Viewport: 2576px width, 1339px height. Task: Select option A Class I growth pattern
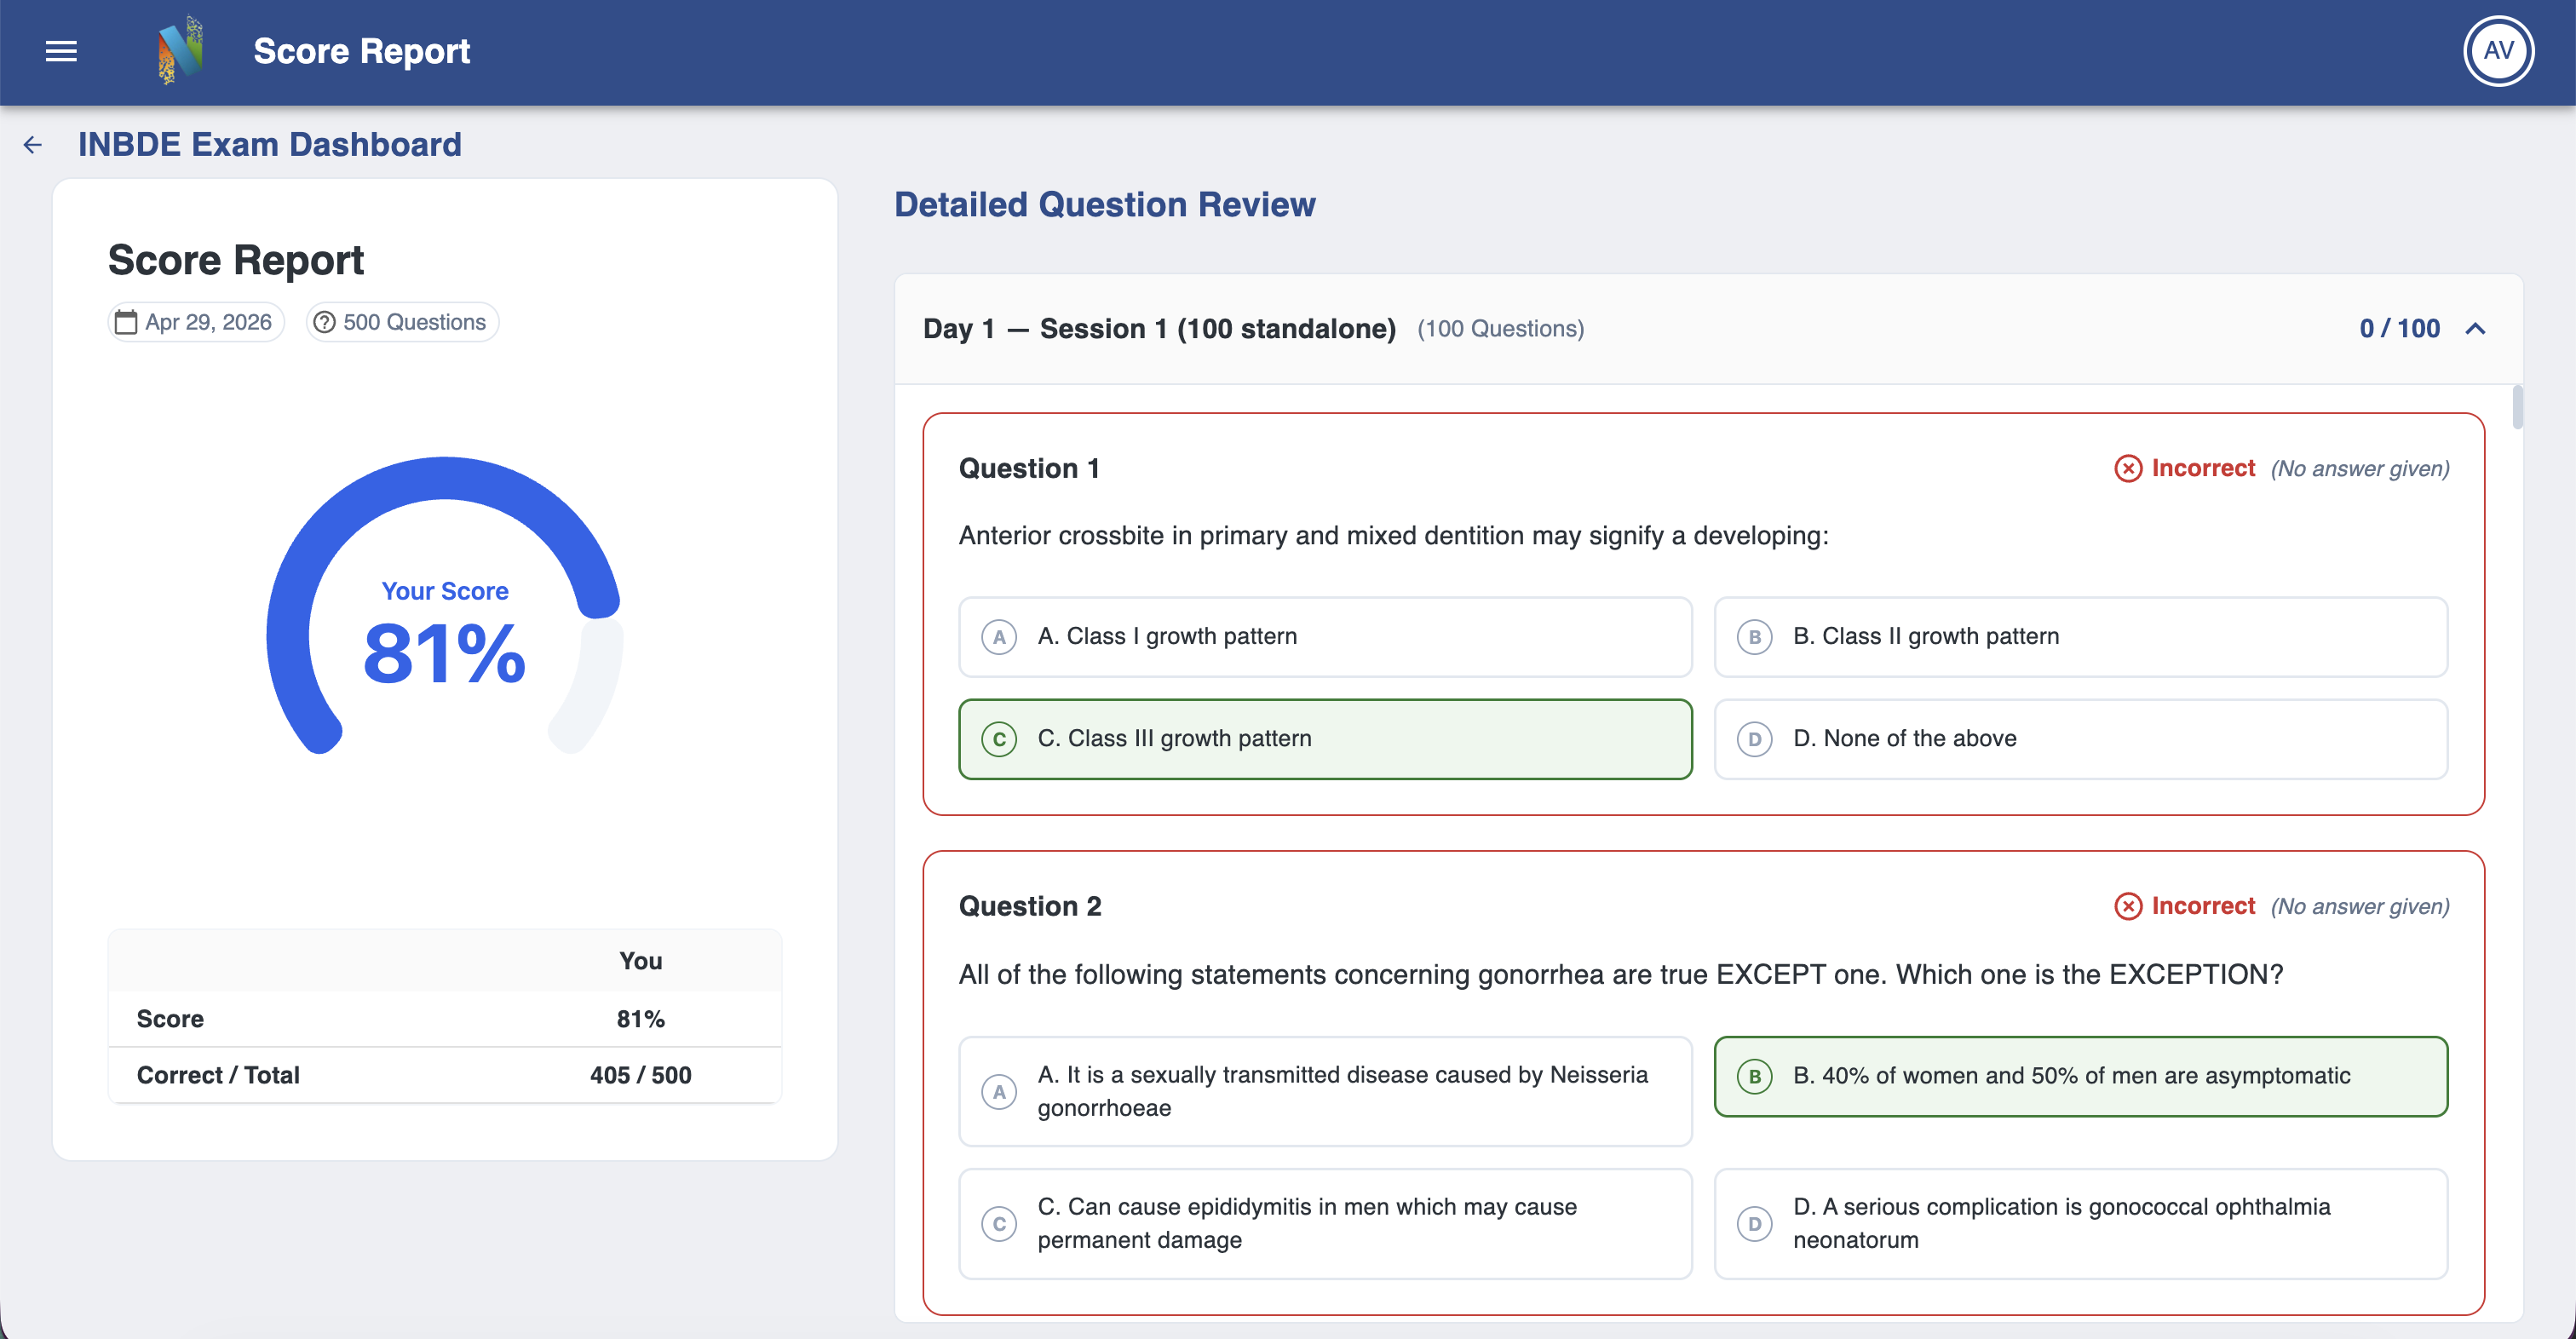(1325, 637)
